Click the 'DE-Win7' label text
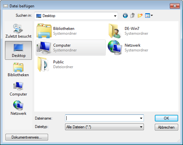The width and height of the screenshot is (183, 145). (x=132, y=29)
